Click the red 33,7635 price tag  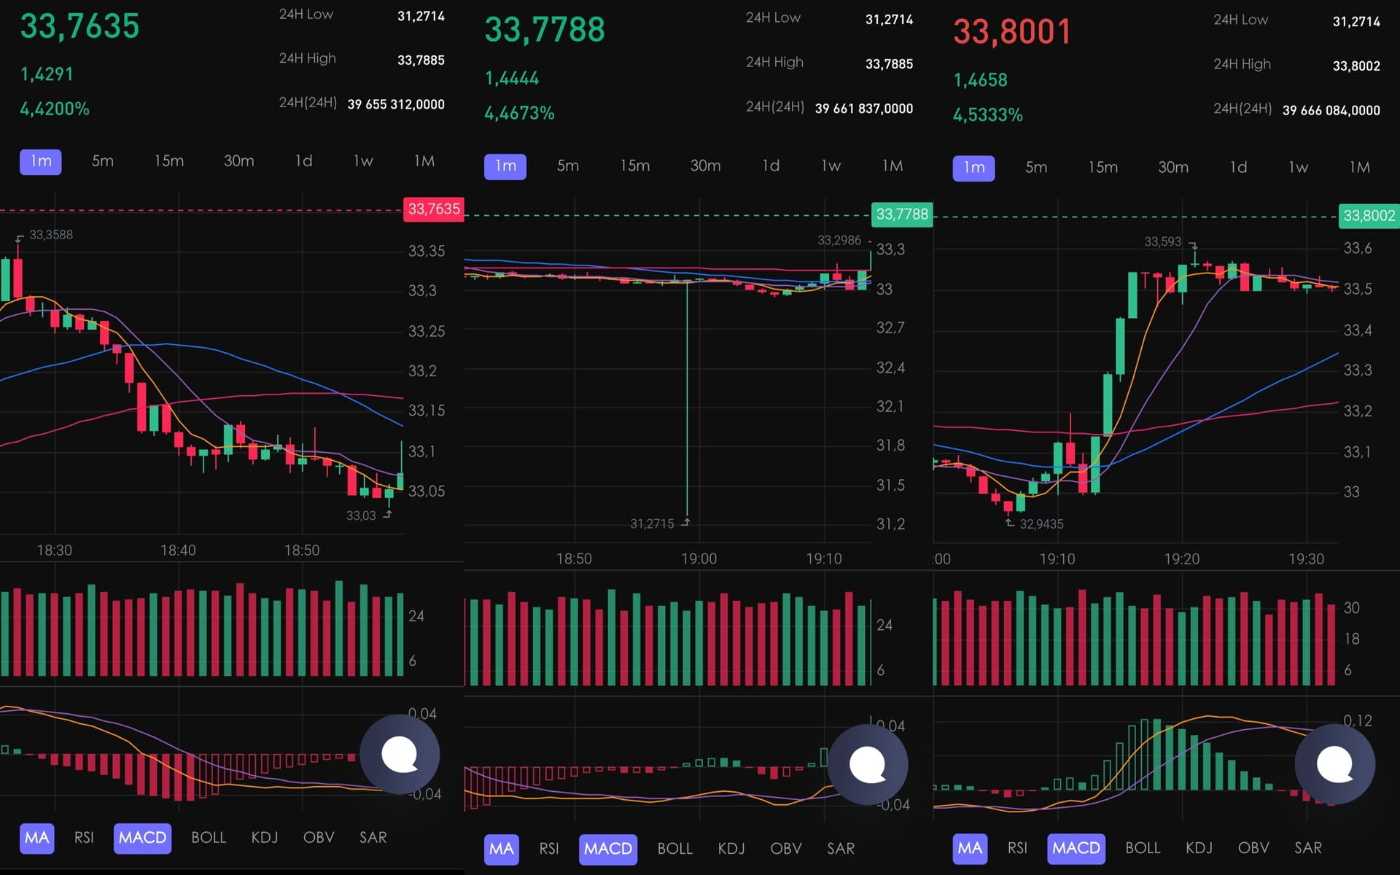(x=433, y=209)
